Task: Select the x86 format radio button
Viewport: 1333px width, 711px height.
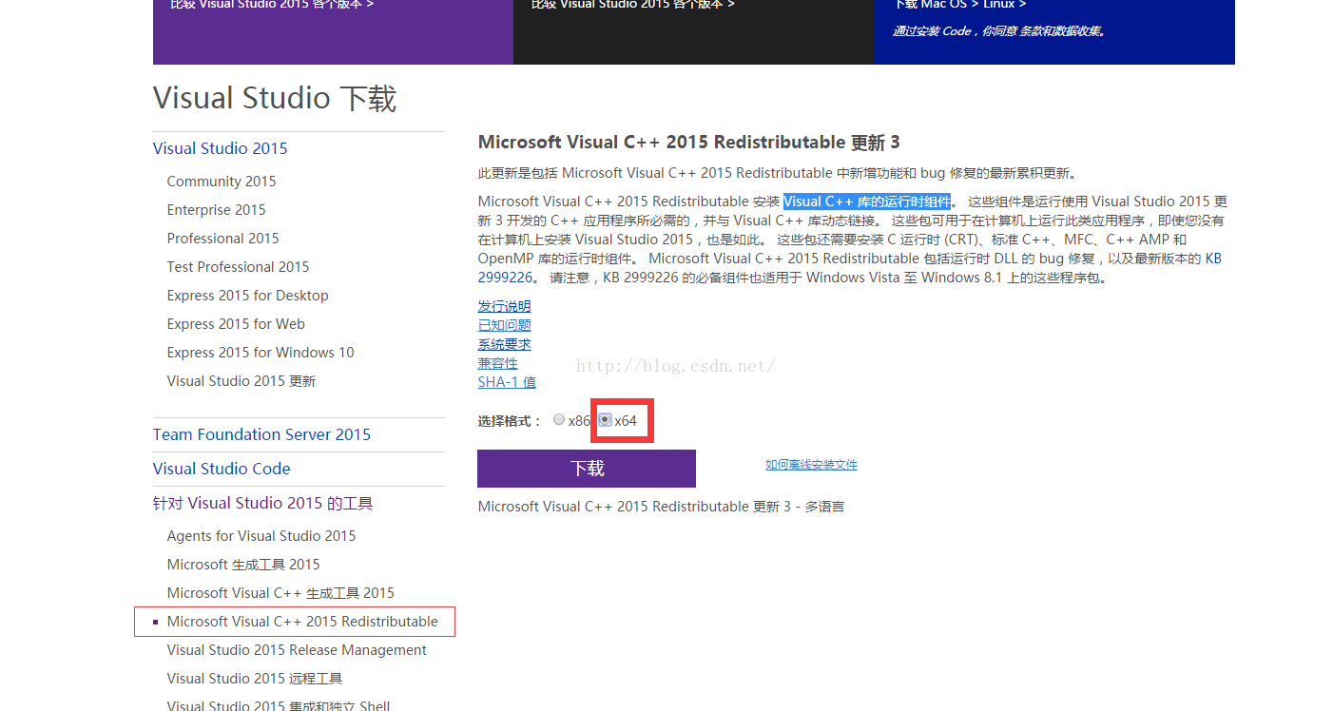Action: click(559, 420)
